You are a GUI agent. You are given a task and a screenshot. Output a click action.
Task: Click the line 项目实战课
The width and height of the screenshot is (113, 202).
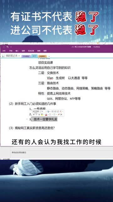46,62
